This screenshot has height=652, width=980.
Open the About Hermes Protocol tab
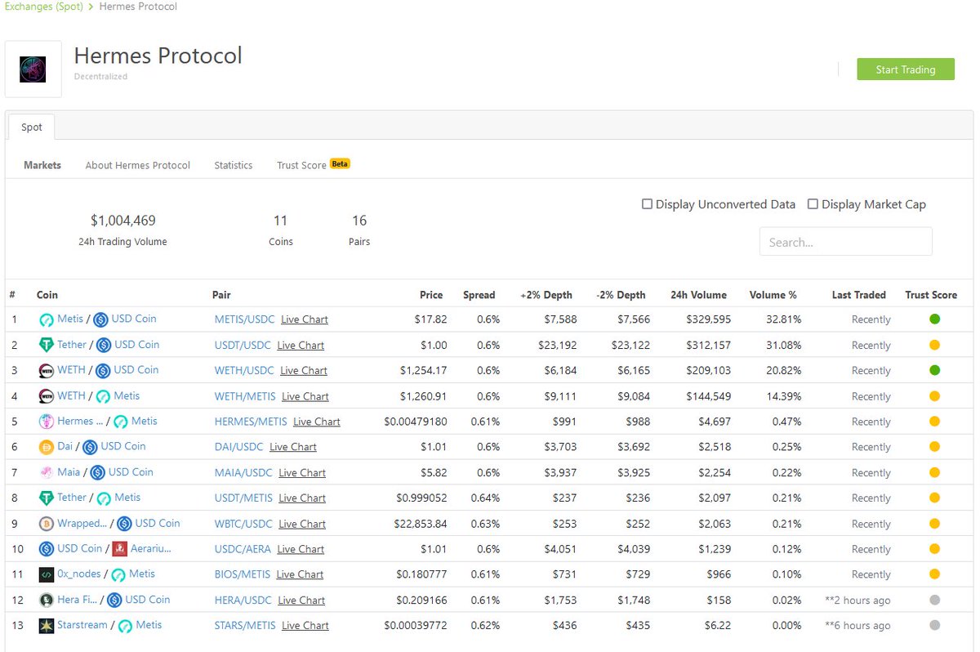(x=138, y=165)
